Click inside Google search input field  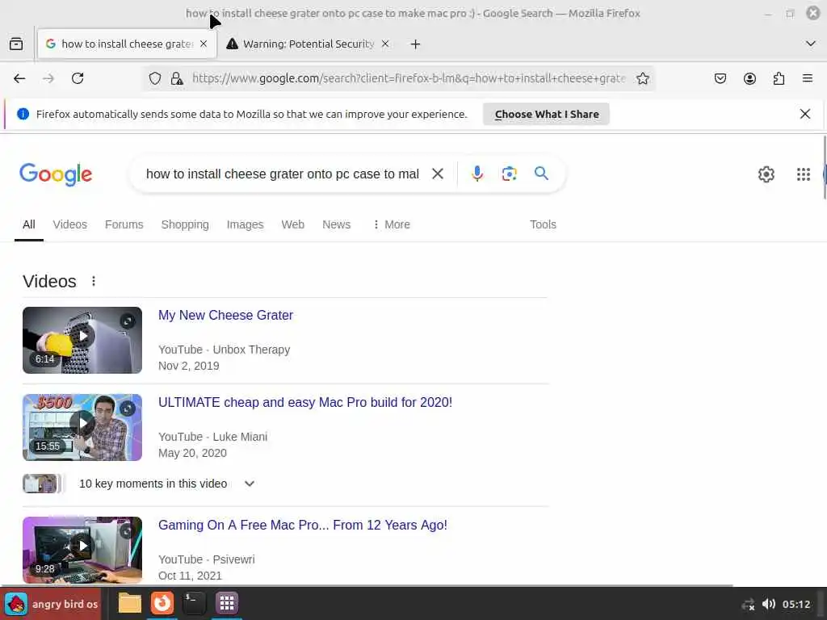click(x=282, y=174)
